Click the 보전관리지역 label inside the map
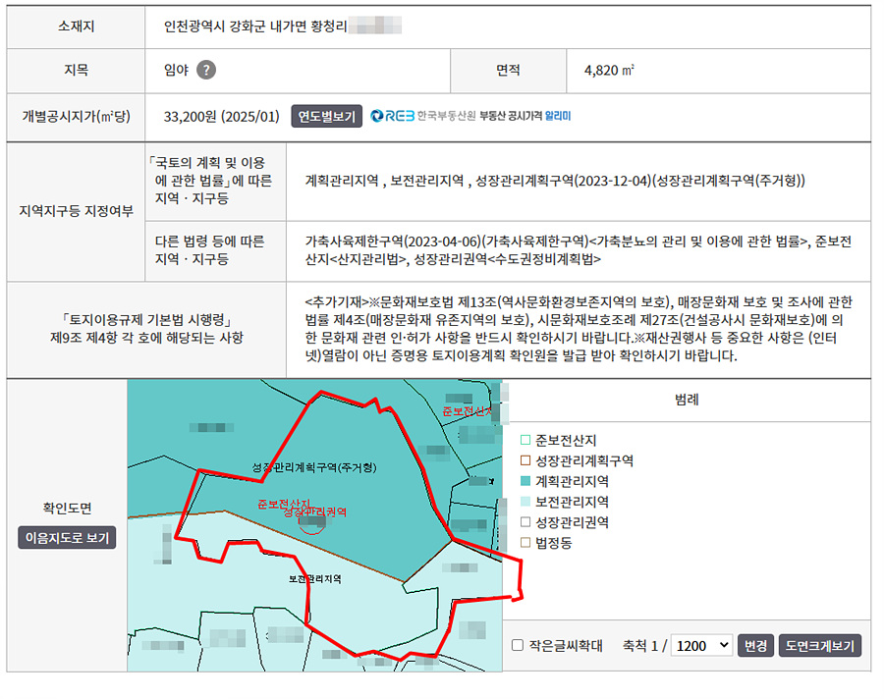 314,579
